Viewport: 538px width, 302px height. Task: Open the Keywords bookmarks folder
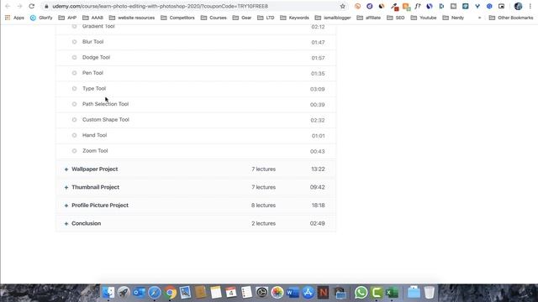(294, 18)
